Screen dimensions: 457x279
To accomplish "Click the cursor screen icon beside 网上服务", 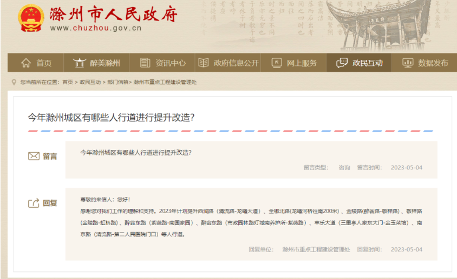I will 276,63.
